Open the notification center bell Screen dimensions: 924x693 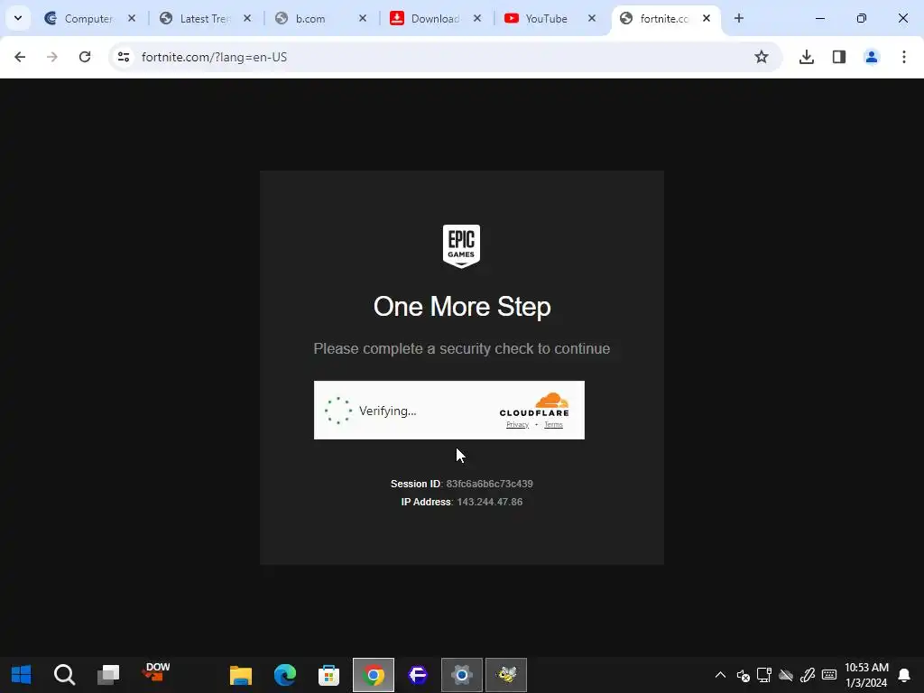tap(904, 675)
